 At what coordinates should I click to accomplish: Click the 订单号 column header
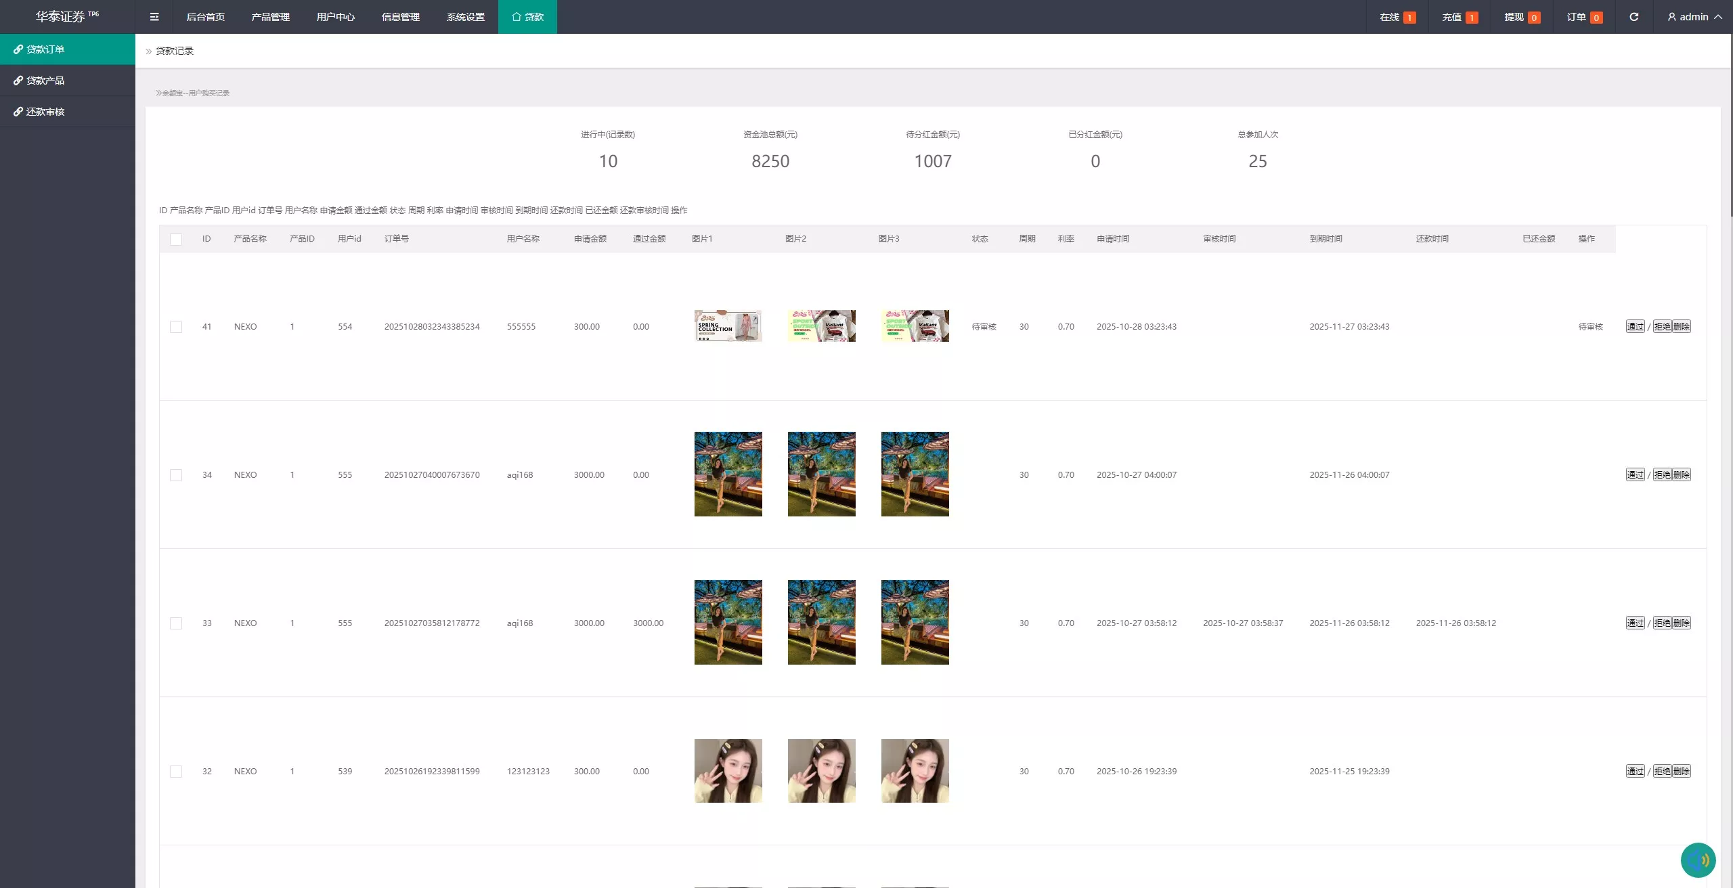coord(397,239)
